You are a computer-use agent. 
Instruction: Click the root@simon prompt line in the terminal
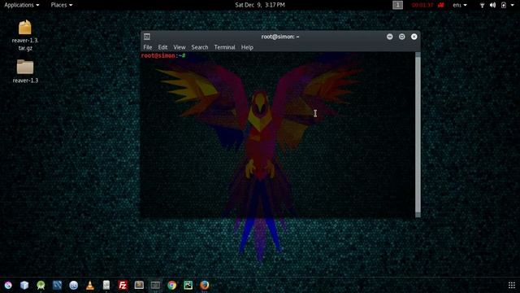[163, 55]
